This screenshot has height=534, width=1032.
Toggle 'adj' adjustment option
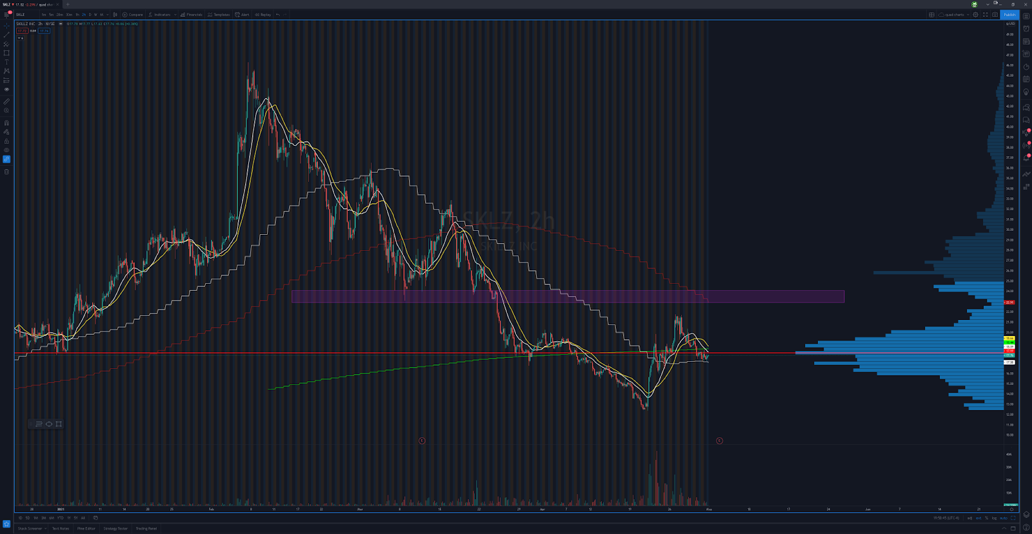pos(969,518)
